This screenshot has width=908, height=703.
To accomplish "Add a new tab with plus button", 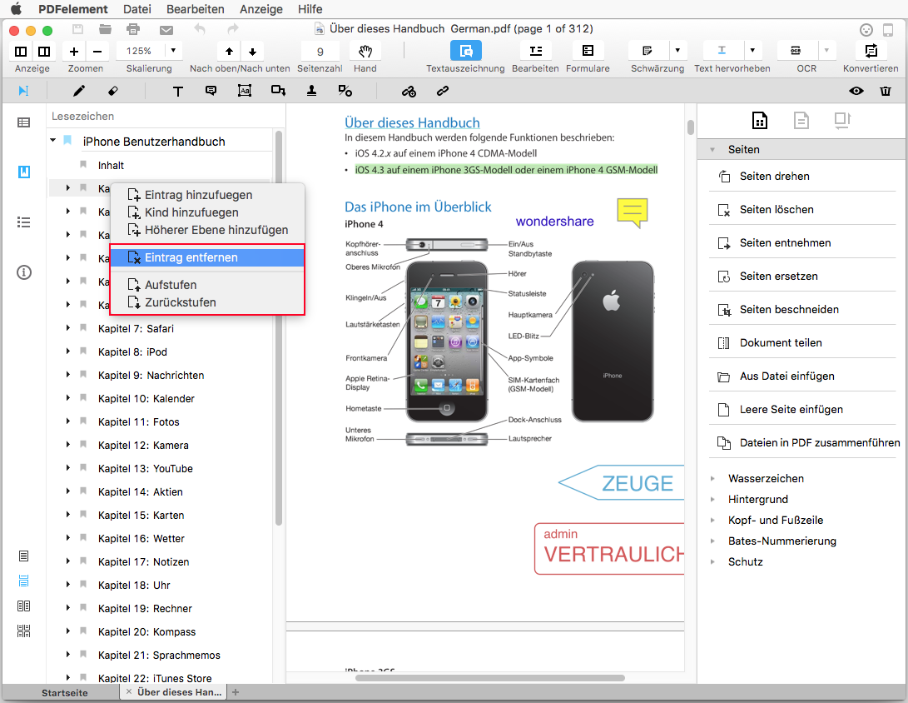I will pos(235,692).
